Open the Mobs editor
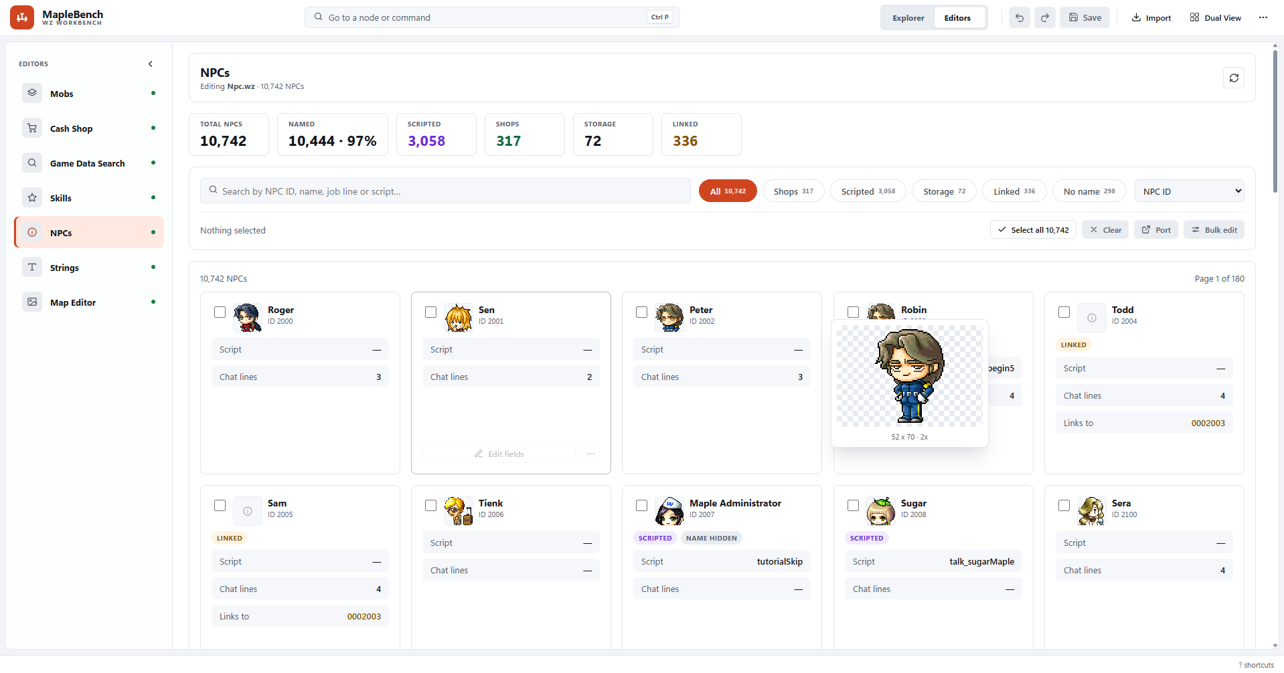1284x673 pixels. tap(89, 93)
